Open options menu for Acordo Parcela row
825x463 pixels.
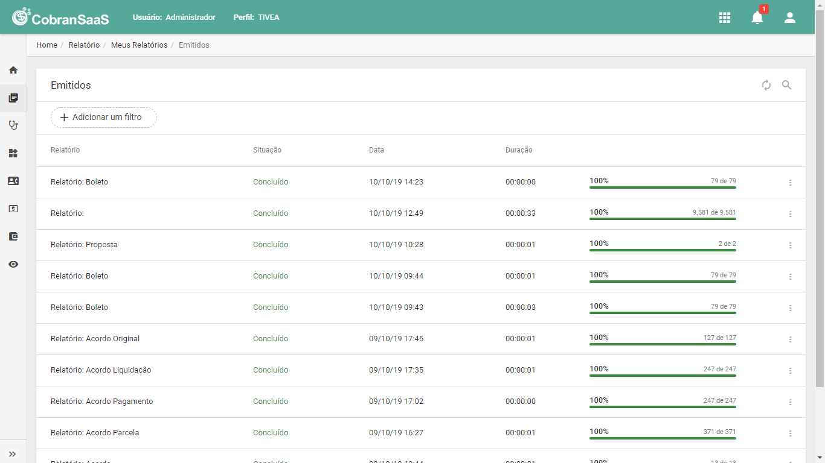point(790,433)
